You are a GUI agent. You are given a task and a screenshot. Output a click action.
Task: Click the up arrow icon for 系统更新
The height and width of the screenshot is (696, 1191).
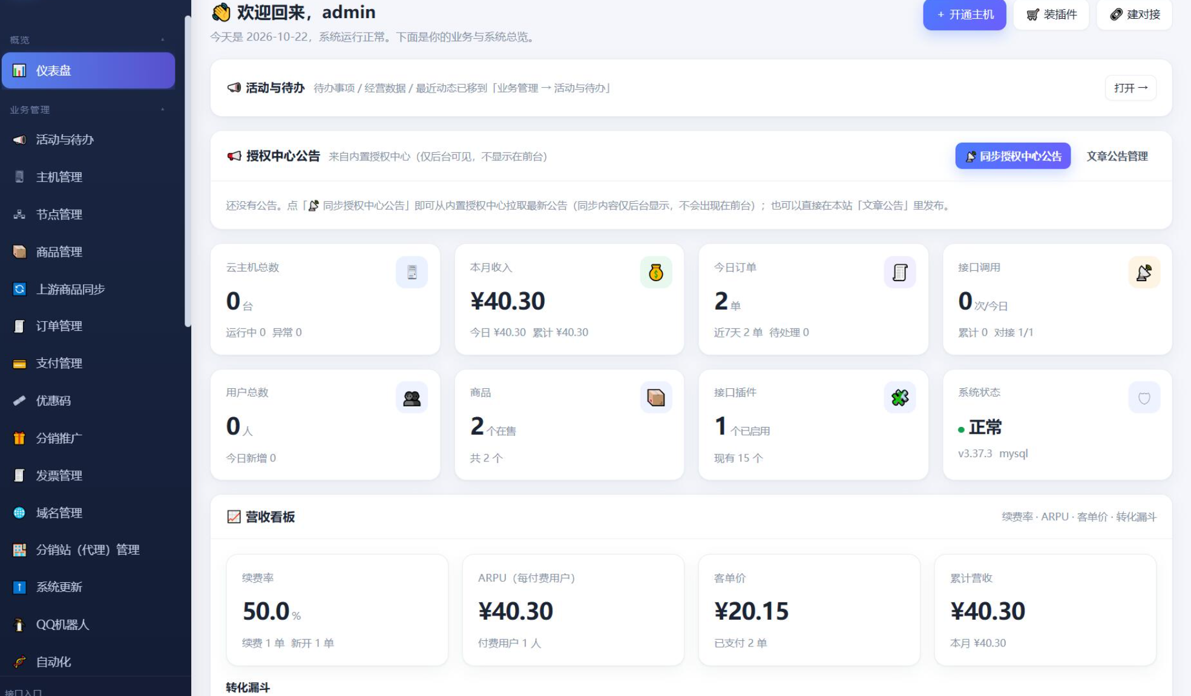click(x=19, y=587)
